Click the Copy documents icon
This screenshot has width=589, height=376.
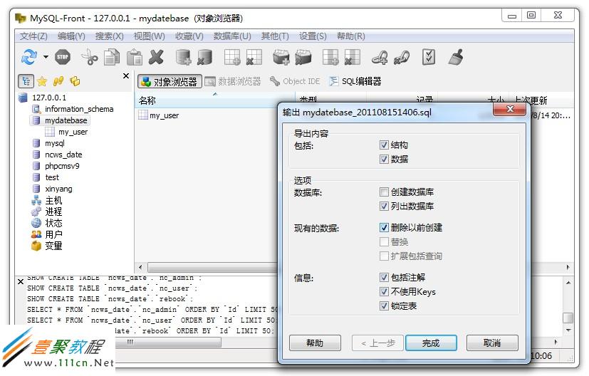click(x=112, y=57)
